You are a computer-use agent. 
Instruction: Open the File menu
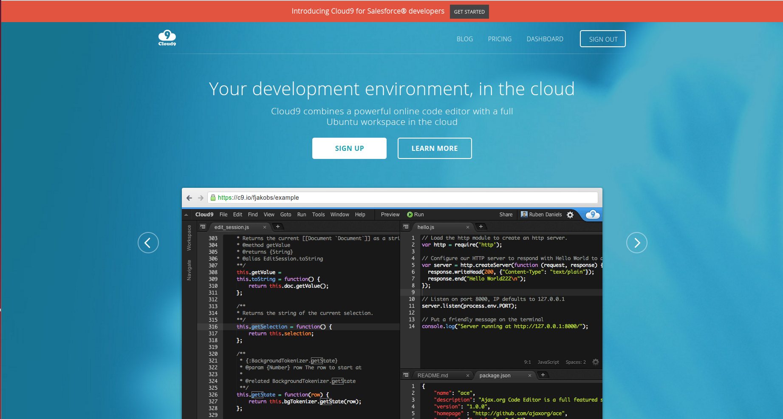pos(223,215)
